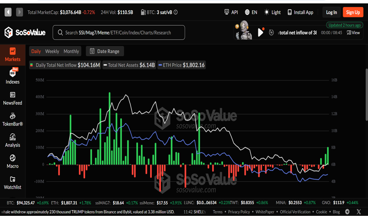Click Total MarketCap value $3,076.64B
This screenshot has width=368, height=216.
click(70, 12)
